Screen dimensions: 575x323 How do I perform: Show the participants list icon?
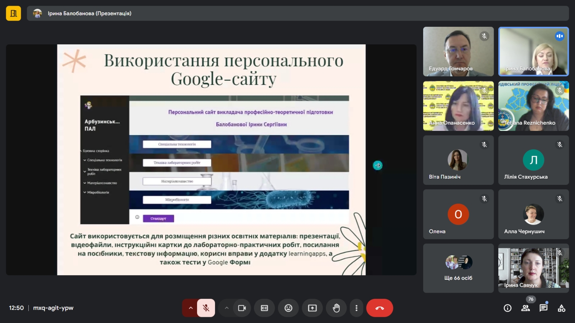pos(526,308)
